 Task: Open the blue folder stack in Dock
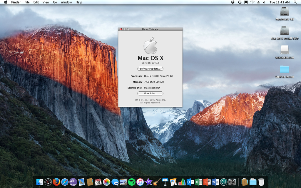(253, 182)
